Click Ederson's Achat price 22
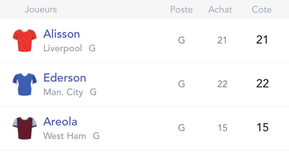289x152 pixels. tap(222, 84)
